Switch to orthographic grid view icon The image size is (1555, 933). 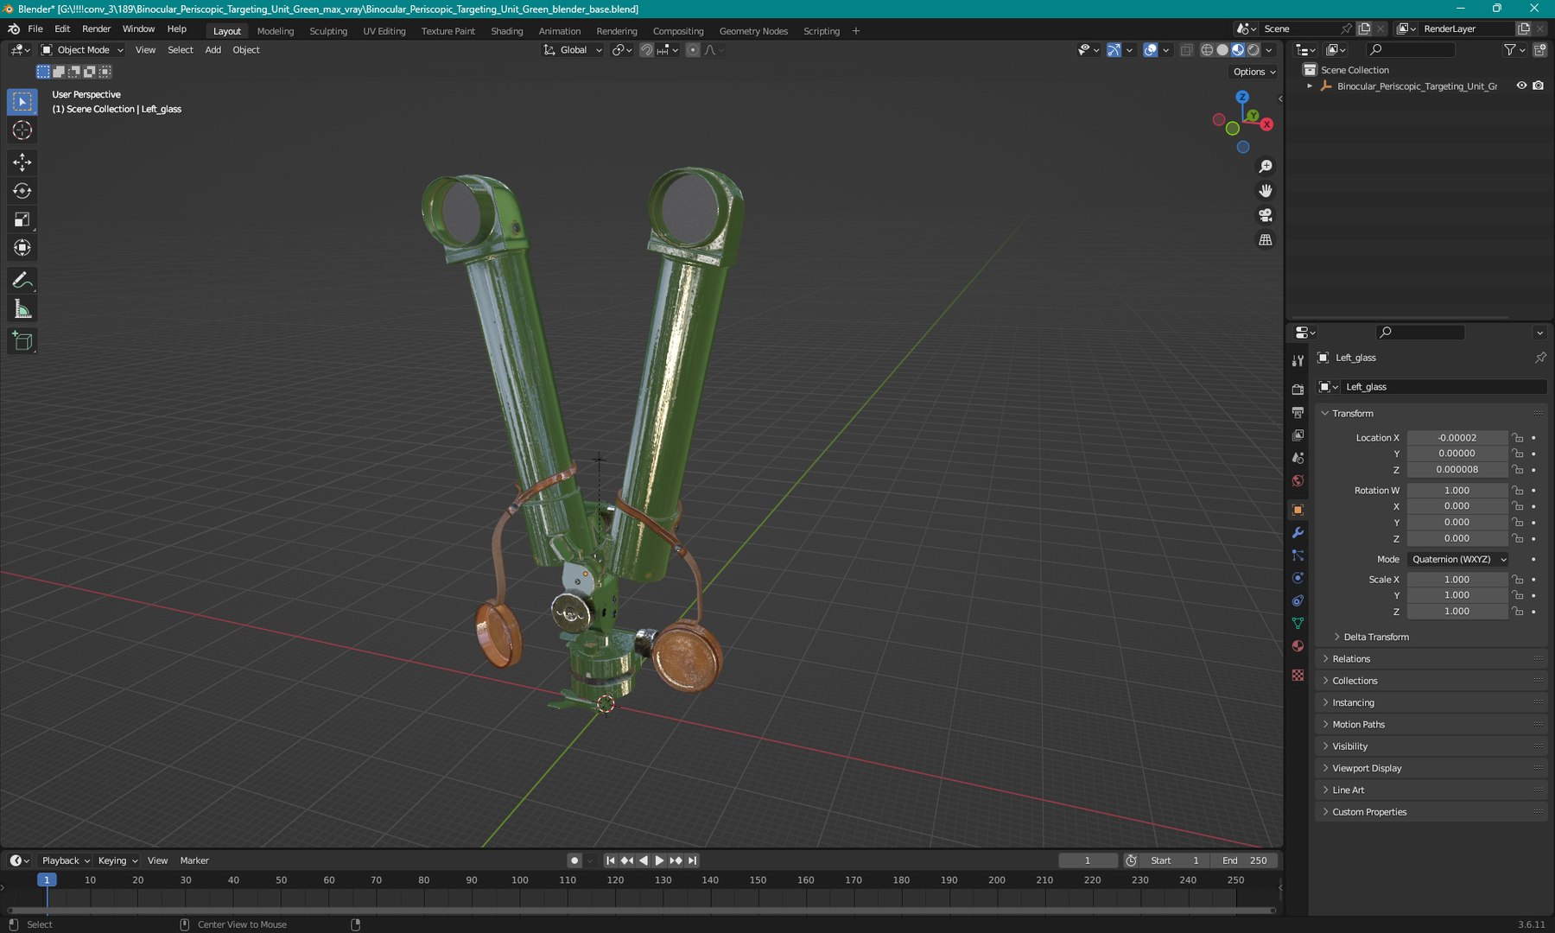[1266, 239]
